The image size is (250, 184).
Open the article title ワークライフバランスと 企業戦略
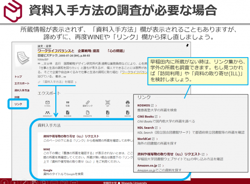tap(81, 51)
